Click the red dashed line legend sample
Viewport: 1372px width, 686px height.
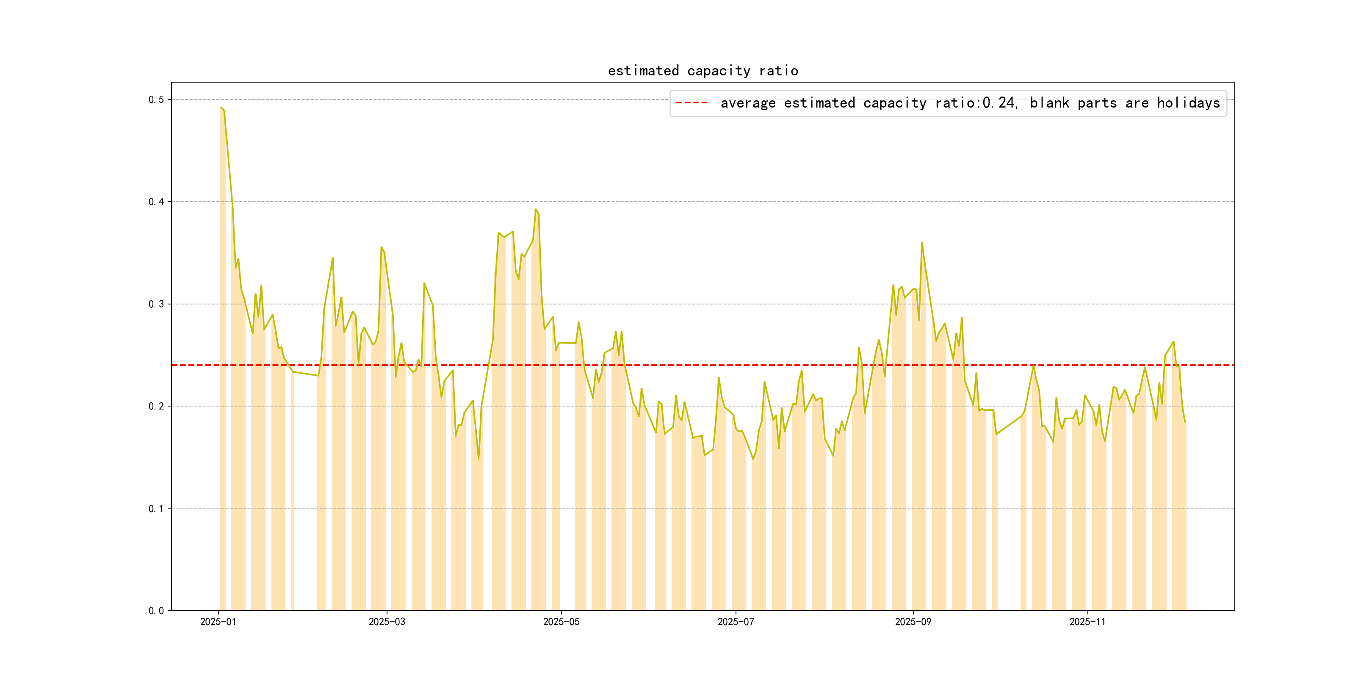692,103
